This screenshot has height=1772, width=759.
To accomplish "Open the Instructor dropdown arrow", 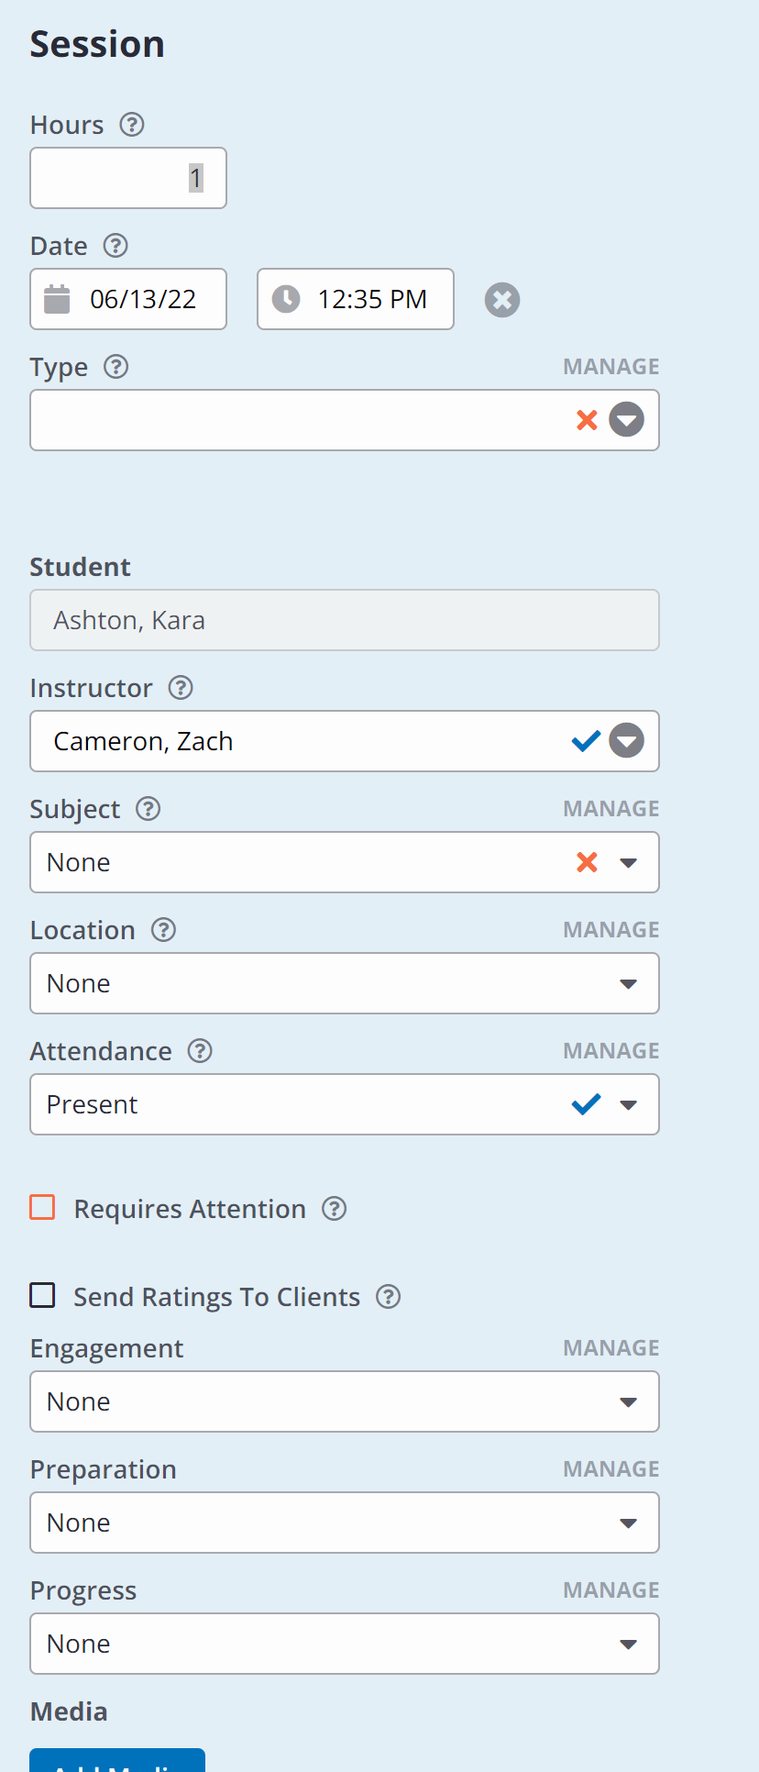I will (x=627, y=741).
